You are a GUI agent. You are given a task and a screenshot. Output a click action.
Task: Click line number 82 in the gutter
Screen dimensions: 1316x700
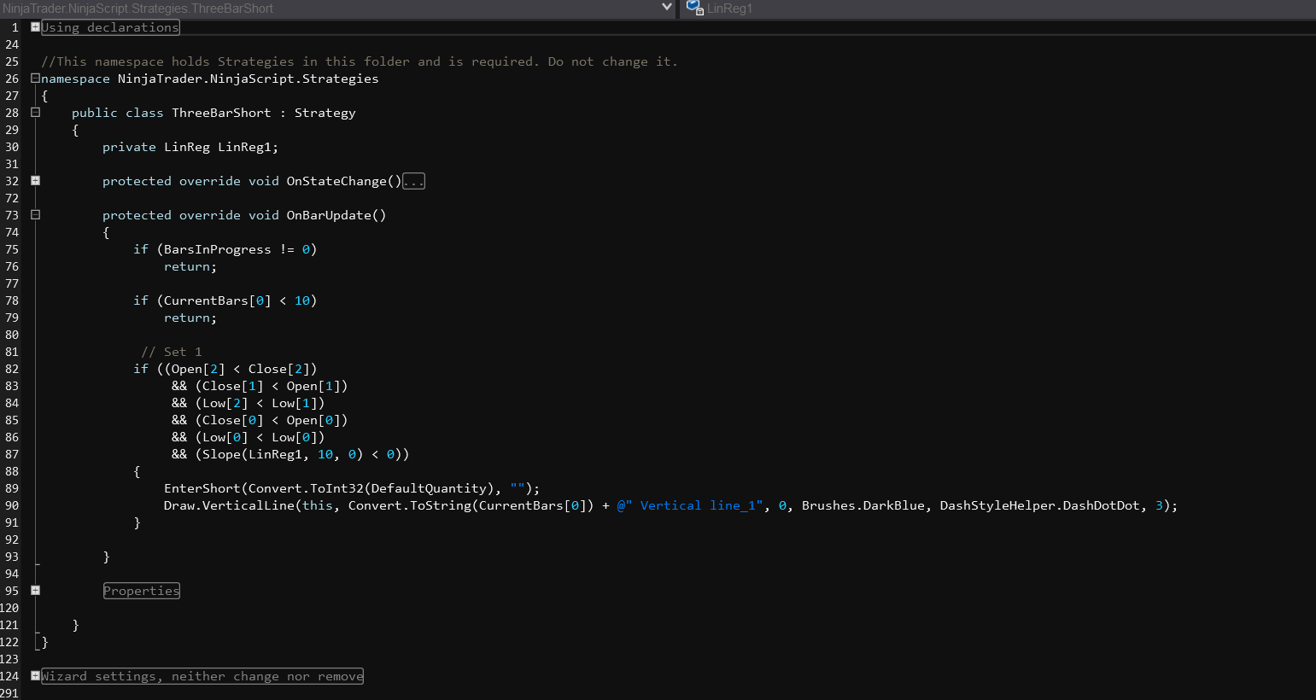[12, 369]
